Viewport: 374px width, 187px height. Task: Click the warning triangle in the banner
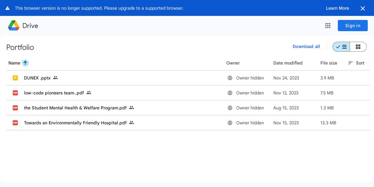click(x=7, y=8)
